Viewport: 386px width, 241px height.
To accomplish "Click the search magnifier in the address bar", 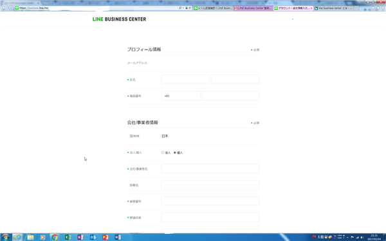I will click(180, 8).
